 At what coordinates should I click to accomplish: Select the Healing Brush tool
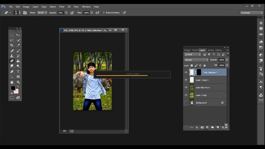[12, 51]
